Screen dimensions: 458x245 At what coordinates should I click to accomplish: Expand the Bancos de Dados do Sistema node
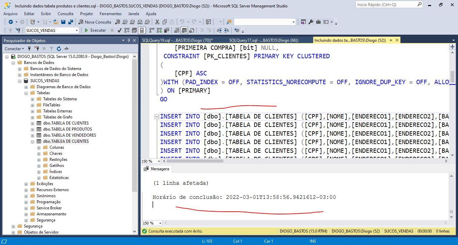20,69
